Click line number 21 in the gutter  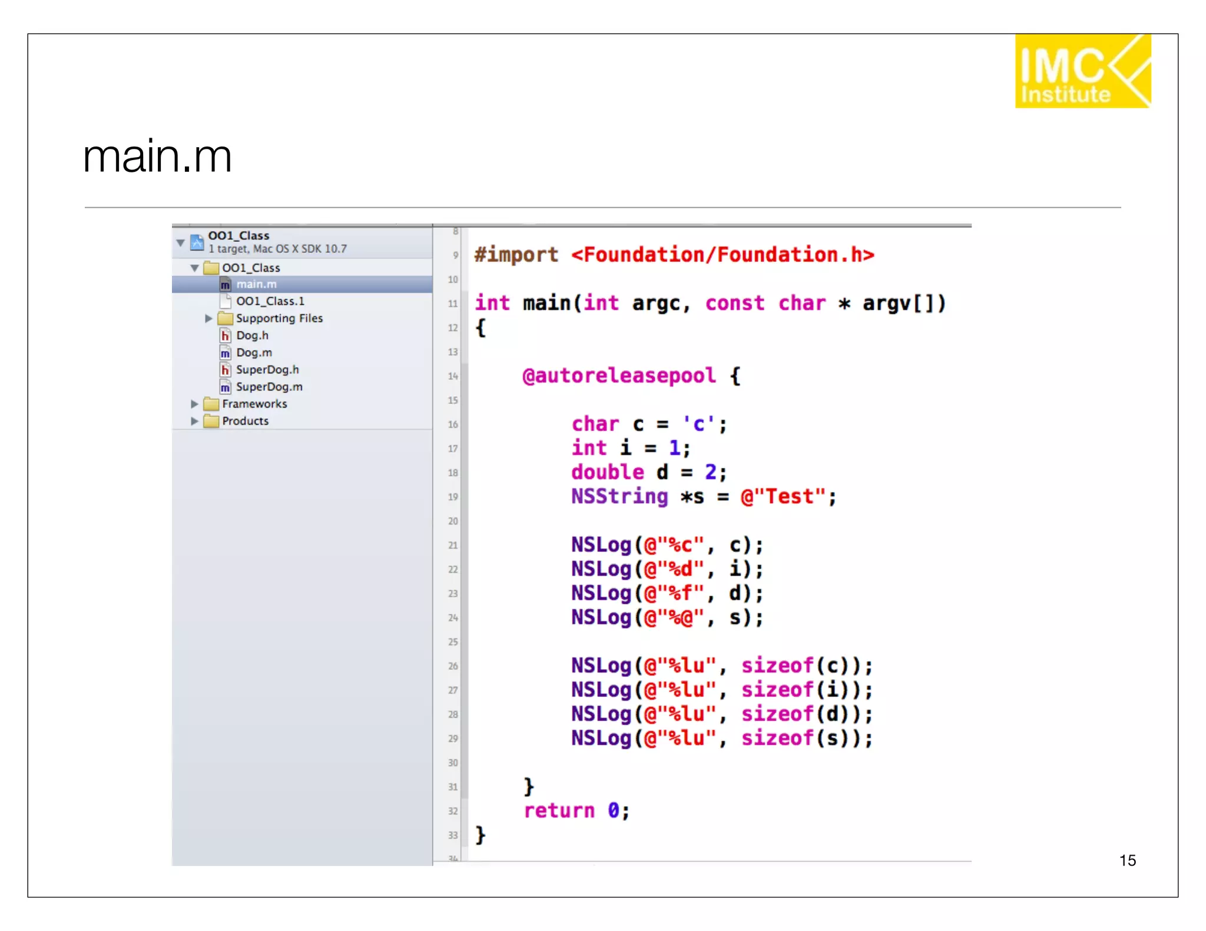tap(452, 546)
